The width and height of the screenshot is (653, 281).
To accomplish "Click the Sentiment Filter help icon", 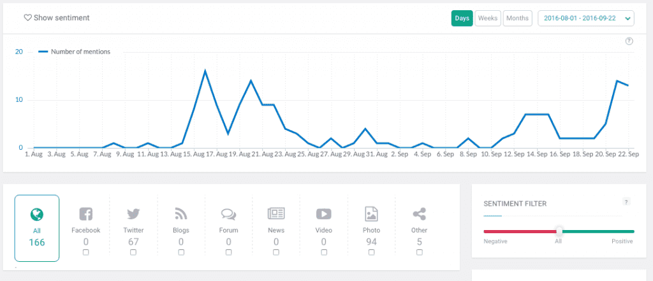I will [626, 202].
